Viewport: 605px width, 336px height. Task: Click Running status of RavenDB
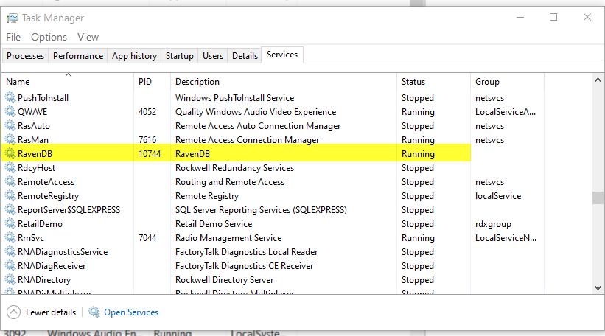tap(418, 154)
